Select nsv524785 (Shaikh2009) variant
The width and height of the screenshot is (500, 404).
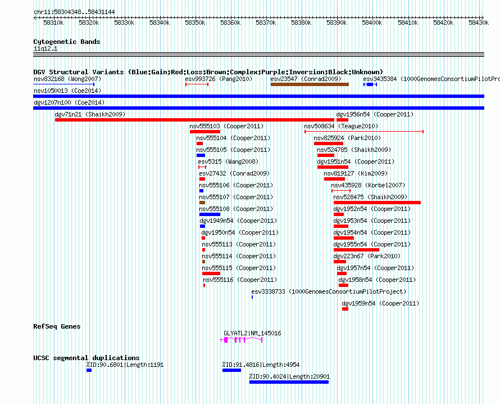(x=326, y=155)
